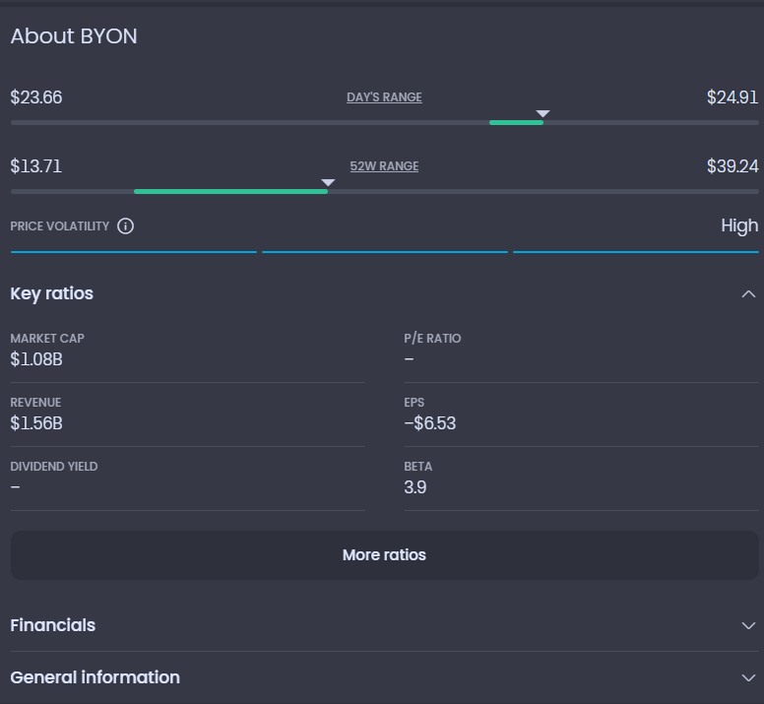Screen dimensions: 764x704
Task: Click the day's low value $23.66
Action: [x=36, y=97]
